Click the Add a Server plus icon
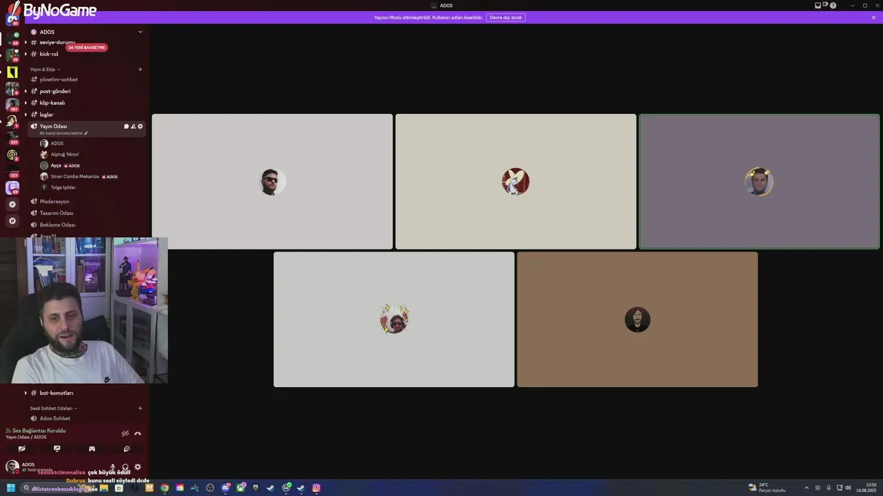 12,205
